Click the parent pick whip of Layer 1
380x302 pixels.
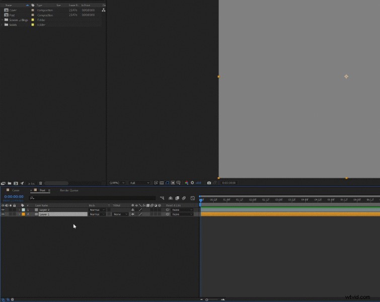168,214
